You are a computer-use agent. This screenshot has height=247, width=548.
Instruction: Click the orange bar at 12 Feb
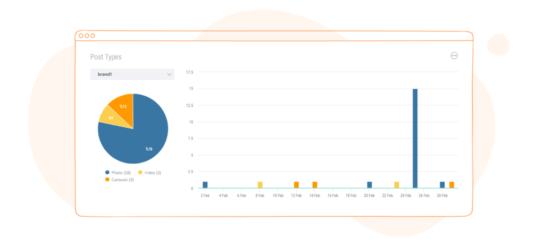click(296, 185)
